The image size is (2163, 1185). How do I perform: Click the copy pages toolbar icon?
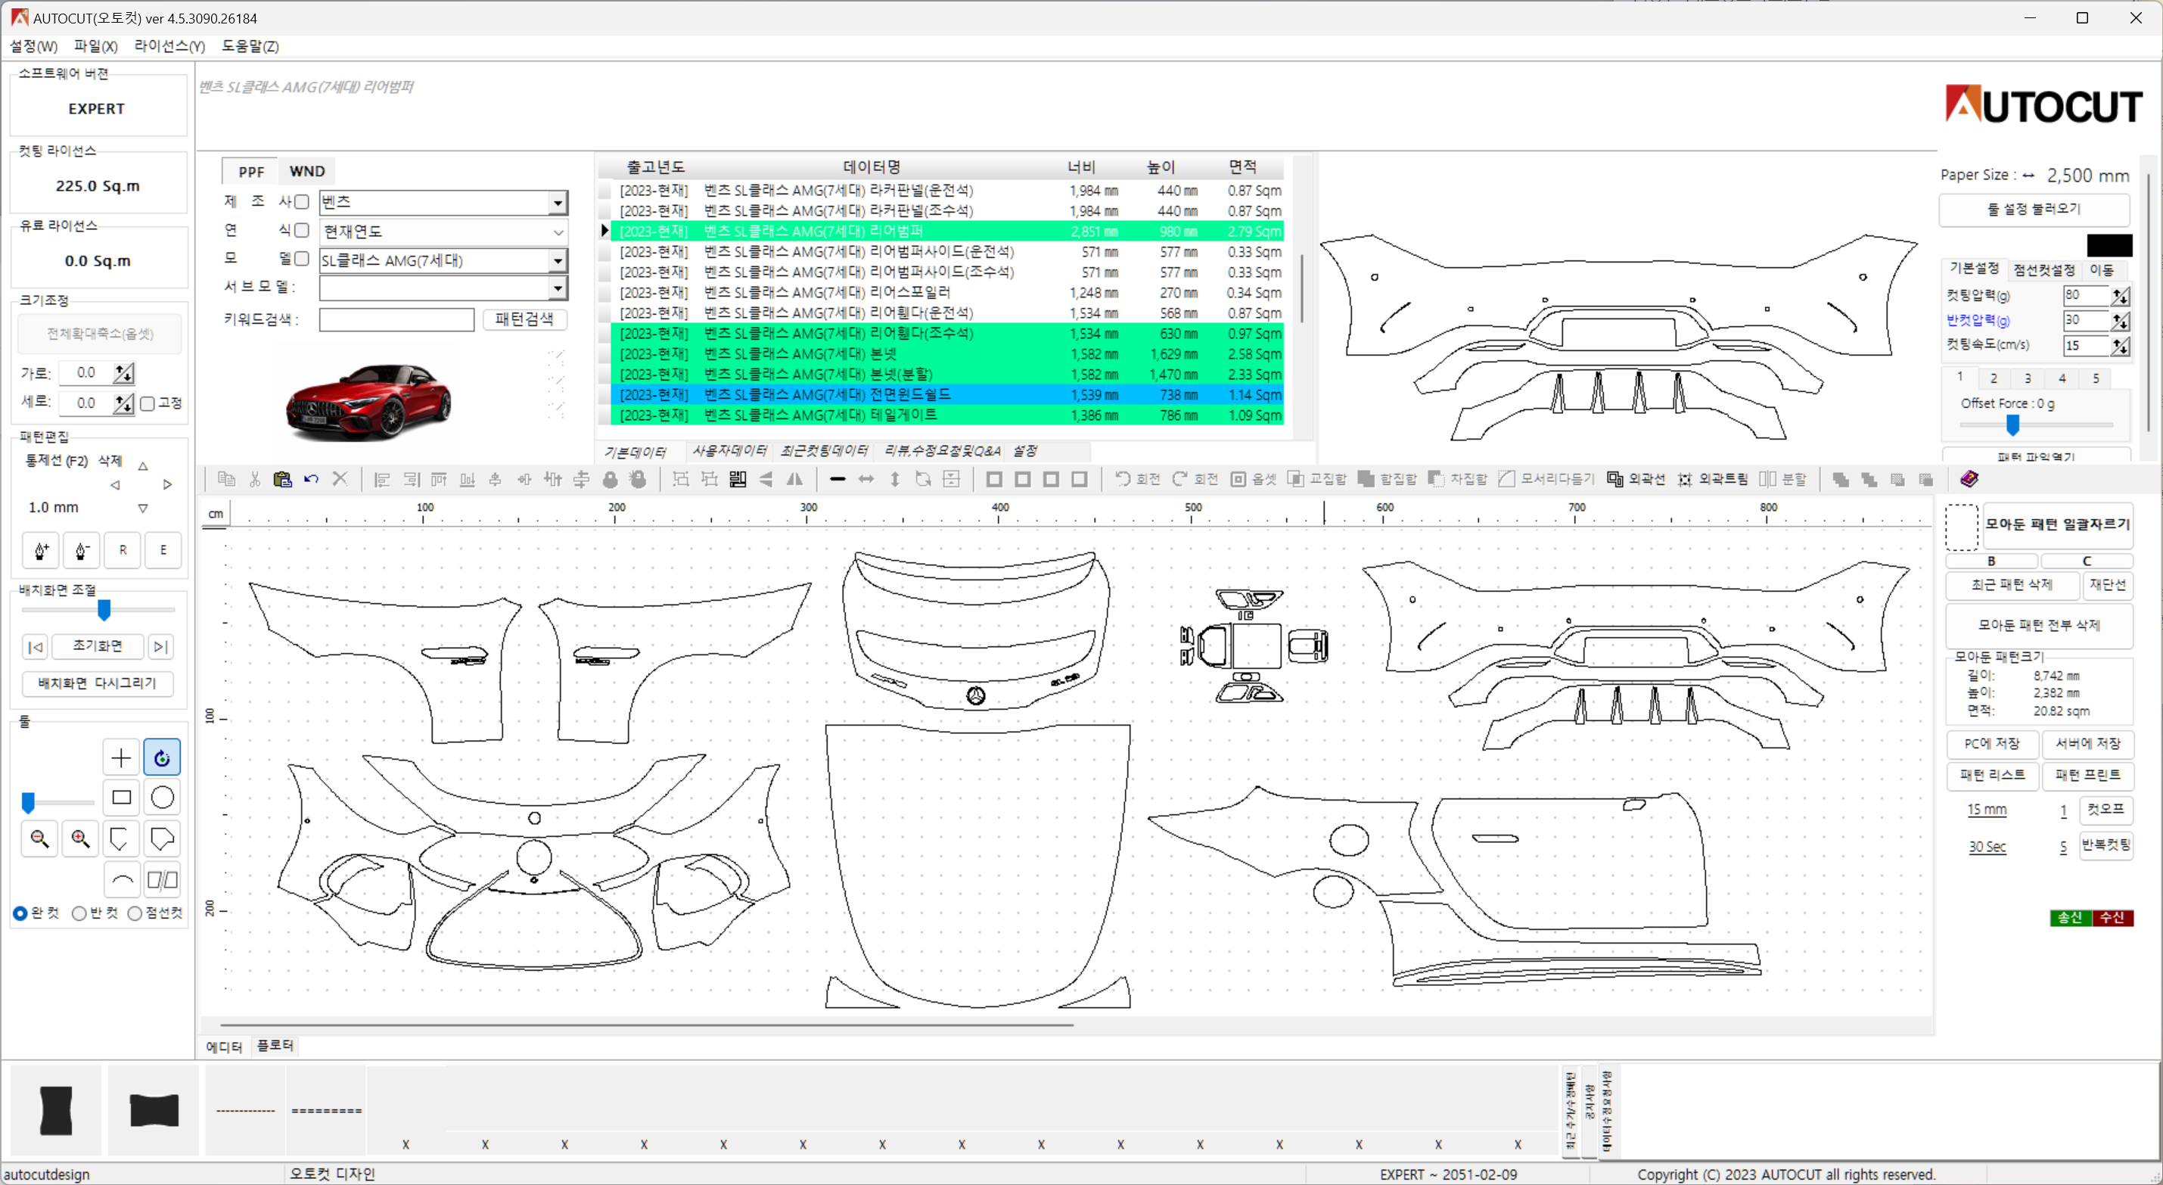(226, 480)
